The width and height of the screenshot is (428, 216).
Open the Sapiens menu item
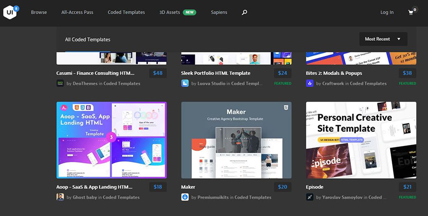click(x=219, y=12)
